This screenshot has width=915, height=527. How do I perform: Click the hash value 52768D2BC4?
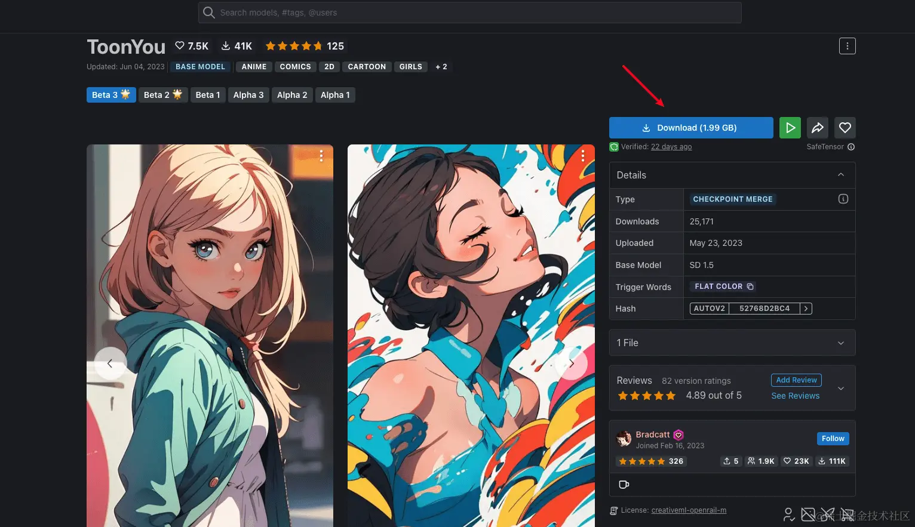click(764, 309)
